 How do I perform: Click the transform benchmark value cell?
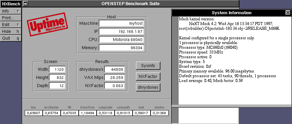(x=87, y=113)
